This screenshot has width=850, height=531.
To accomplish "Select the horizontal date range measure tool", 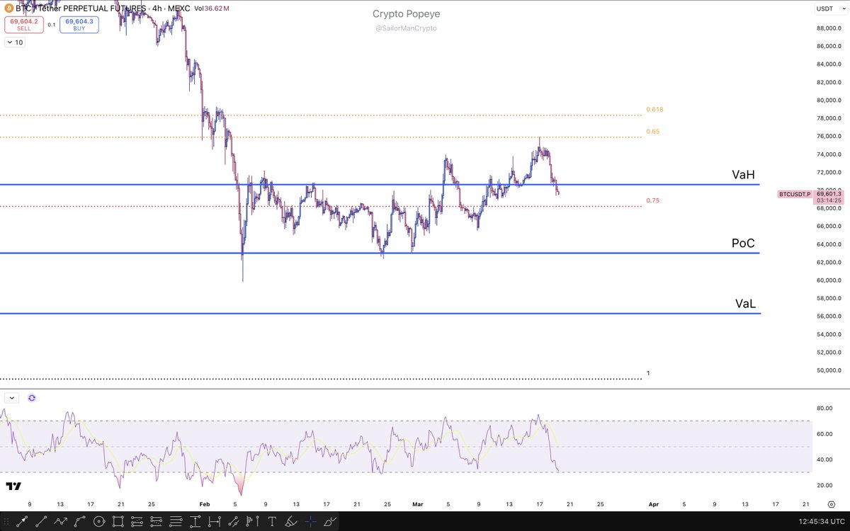I will point(214,522).
